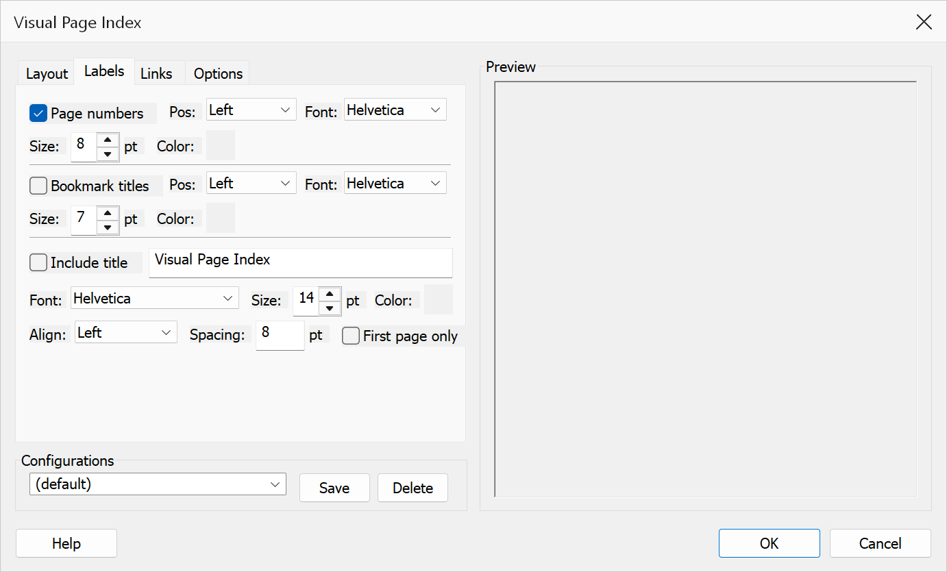The image size is (947, 572).
Task: Increase page numbers size with up arrow
Action: [108, 139]
